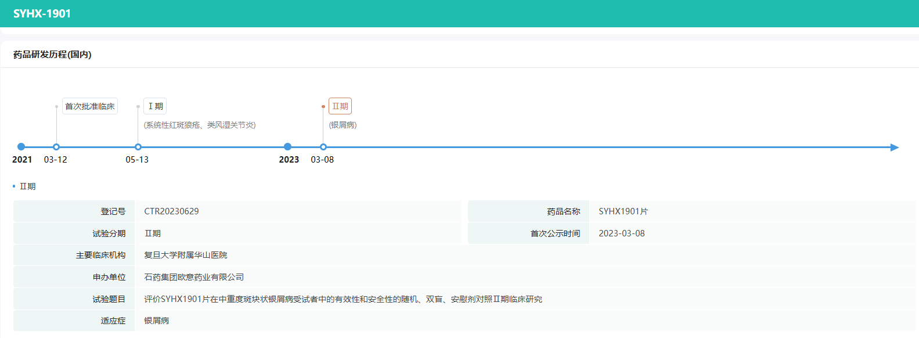Click the first publication date 2023-03-08
This screenshot has height=338, width=919.
point(621,233)
